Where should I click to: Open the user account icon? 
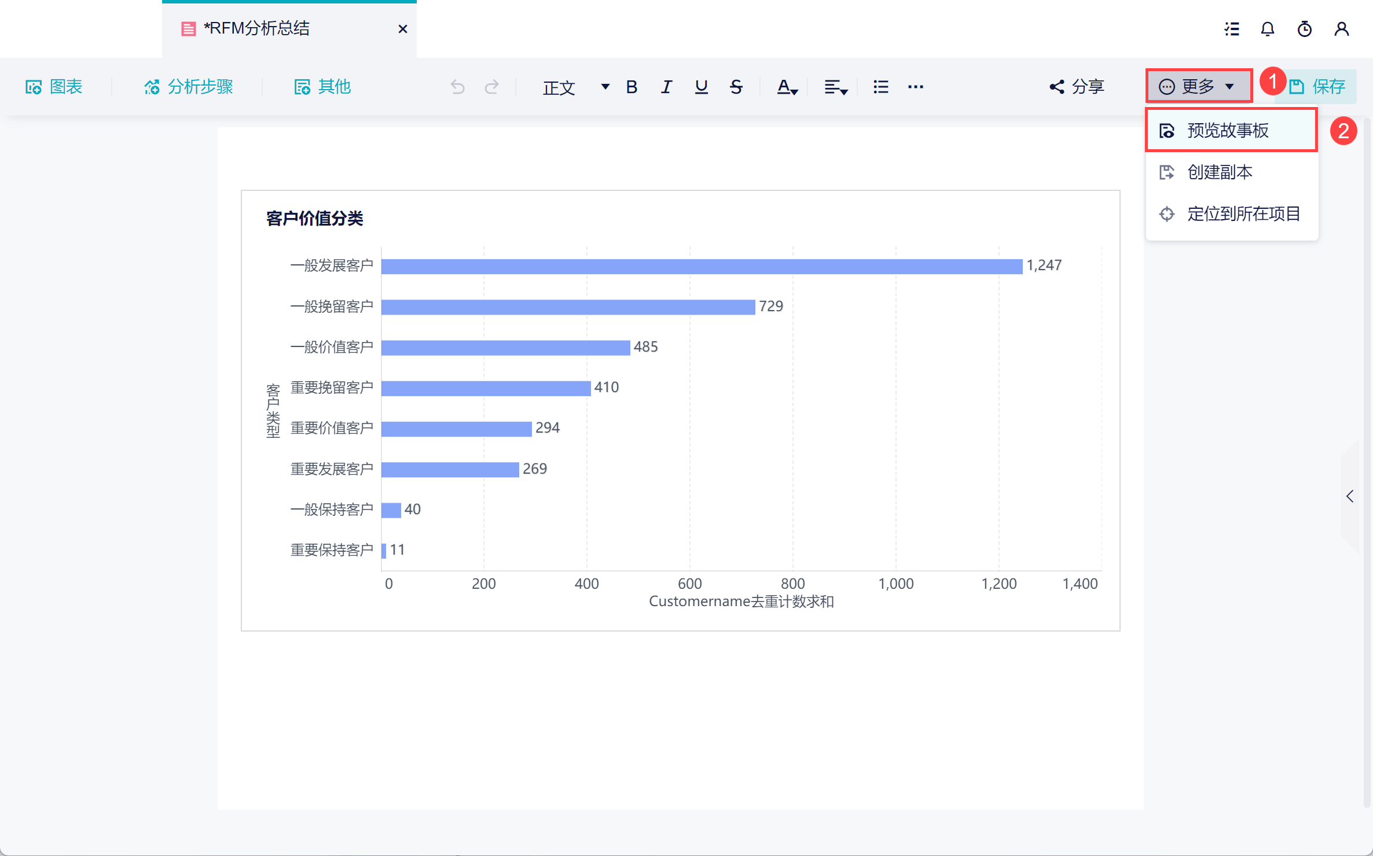(1341, 29)
